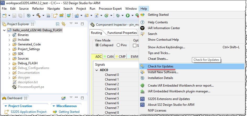Minimize the Dashboard panel
Viewport: 247px width, 116px height.
76,97
